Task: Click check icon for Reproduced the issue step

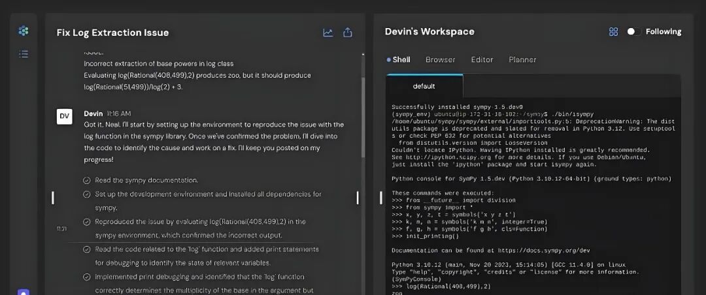Action: coord(87,222)
